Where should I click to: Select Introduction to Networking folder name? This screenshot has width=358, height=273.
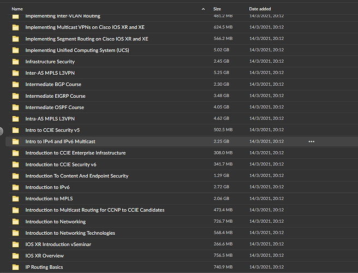(56, 222)
